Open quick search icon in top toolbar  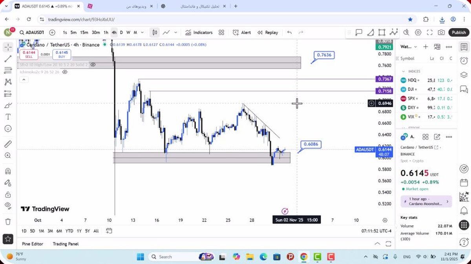[x=406, y=33]
